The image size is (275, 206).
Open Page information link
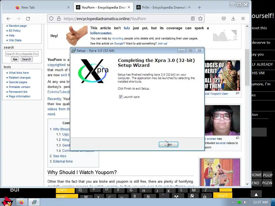19,96
